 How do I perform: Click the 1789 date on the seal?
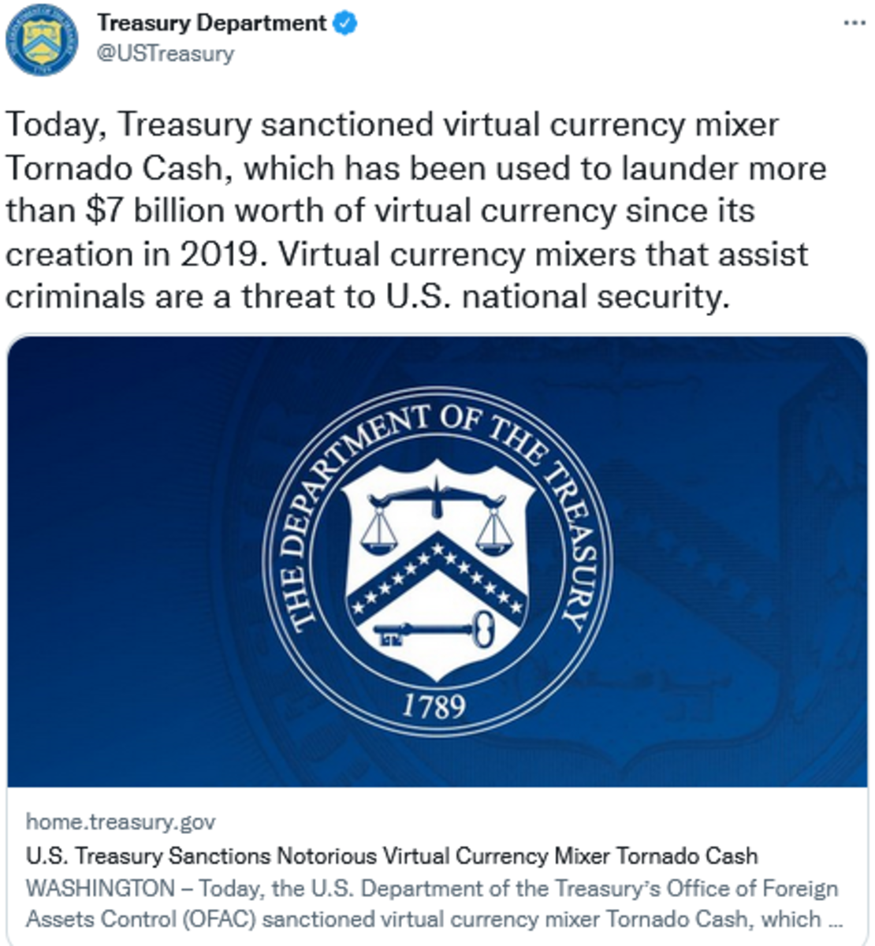click(x=434, y=705)
